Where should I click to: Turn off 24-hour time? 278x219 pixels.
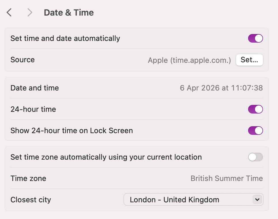point(255,109)
